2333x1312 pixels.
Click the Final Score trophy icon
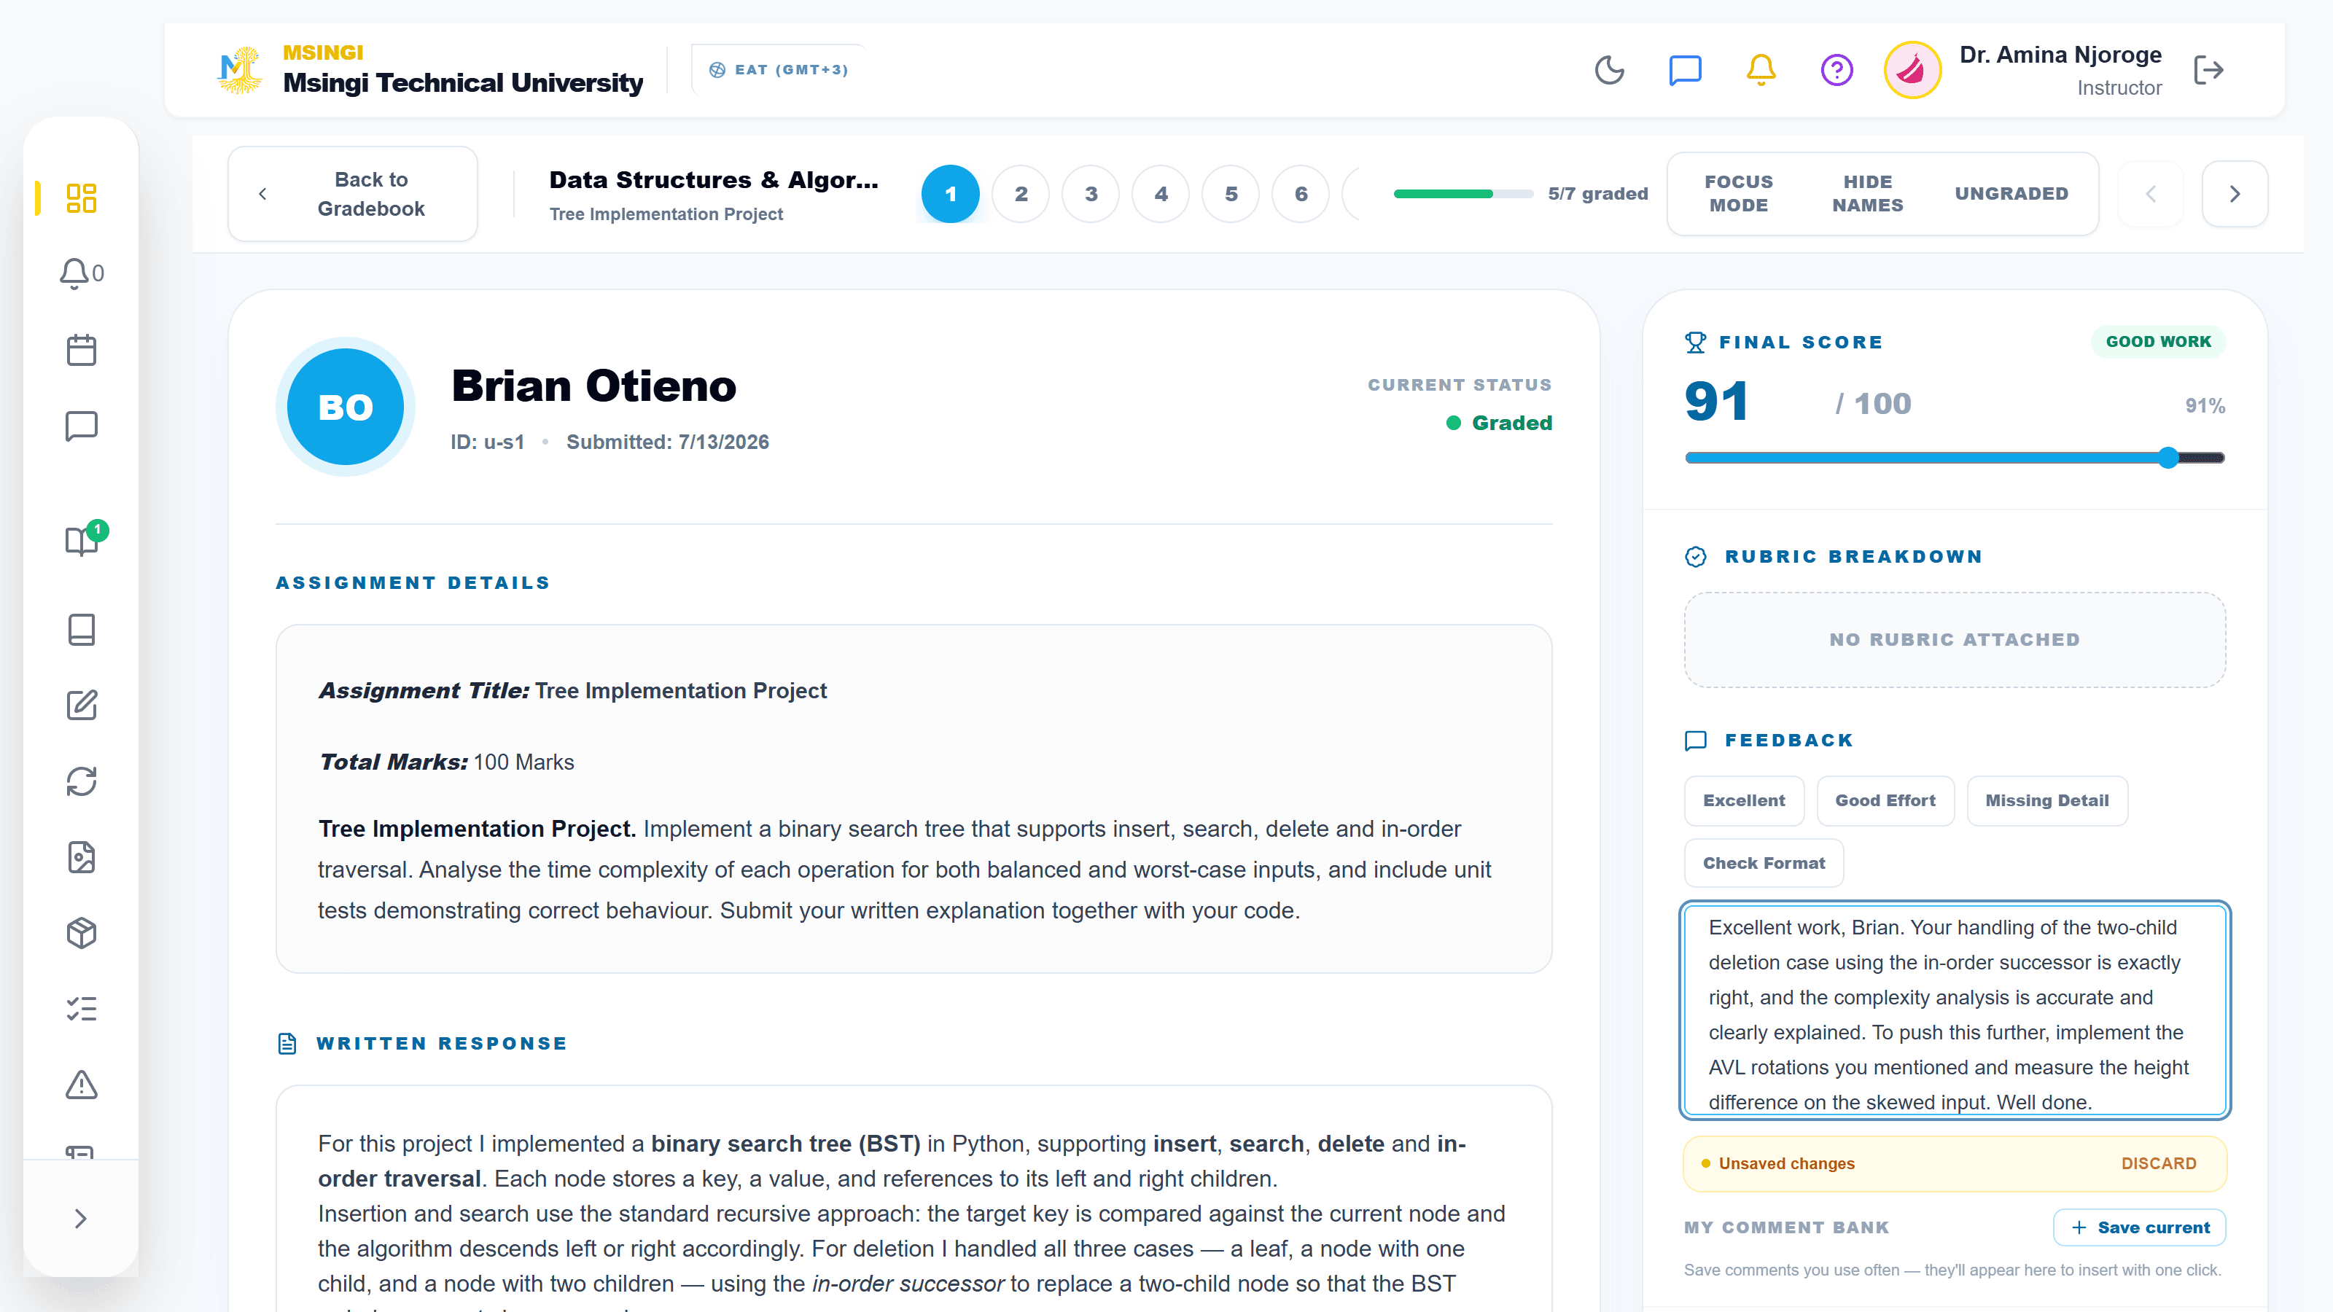coord(1695,343)
